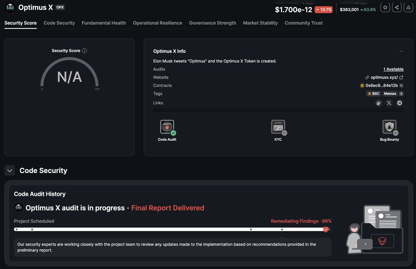
Task: Click the OPX ticker badge
Action: [x=60, y=7]
